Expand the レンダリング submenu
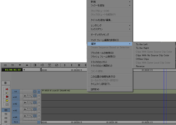The height and width of the screenshot is (125, 176). pyautogui.click(x=110, y=25)
